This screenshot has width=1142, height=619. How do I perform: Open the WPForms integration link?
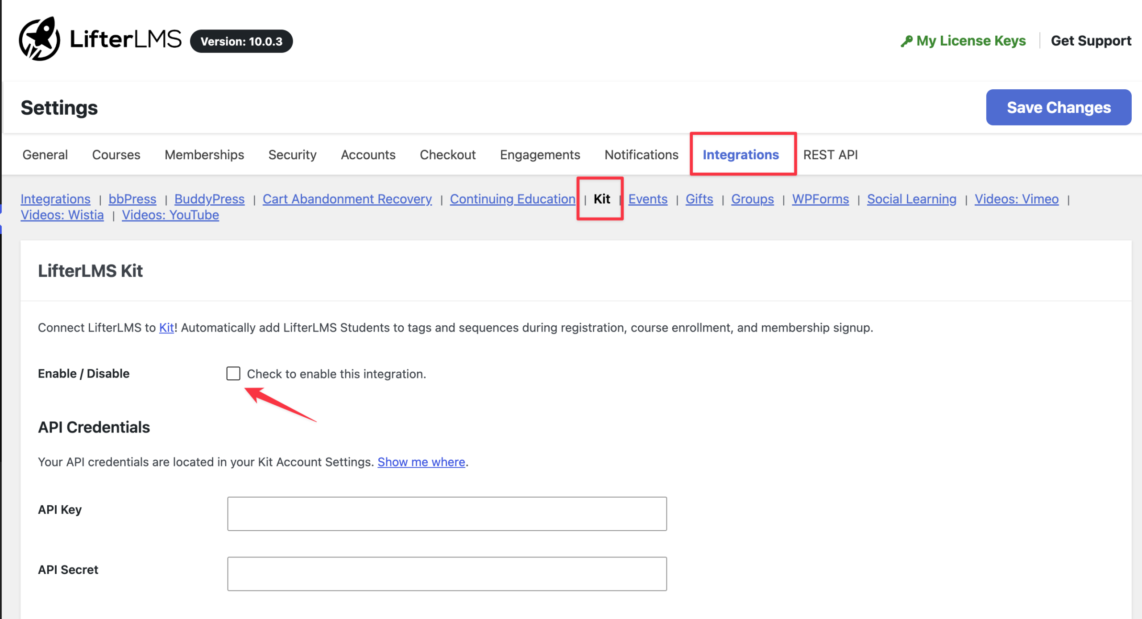point(820,199)
